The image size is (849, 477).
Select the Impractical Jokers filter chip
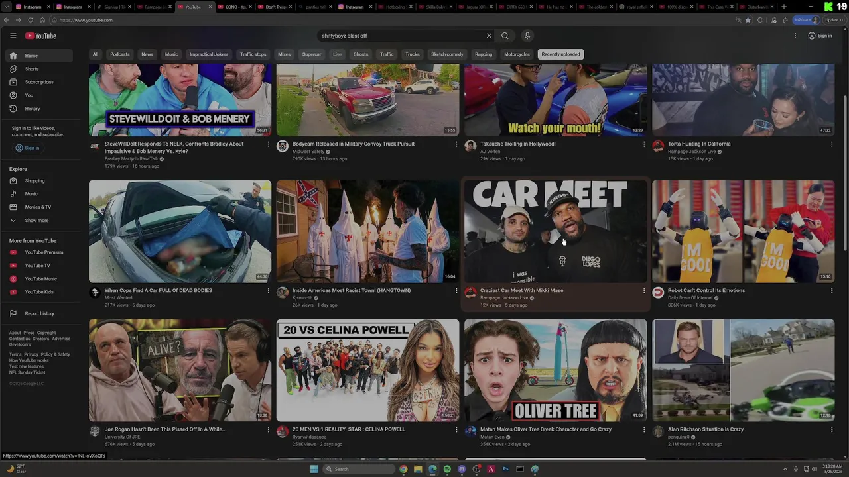tap(209, 54)
